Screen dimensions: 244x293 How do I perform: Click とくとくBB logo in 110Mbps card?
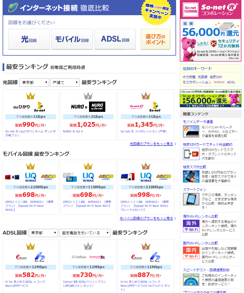pos(106,177)
